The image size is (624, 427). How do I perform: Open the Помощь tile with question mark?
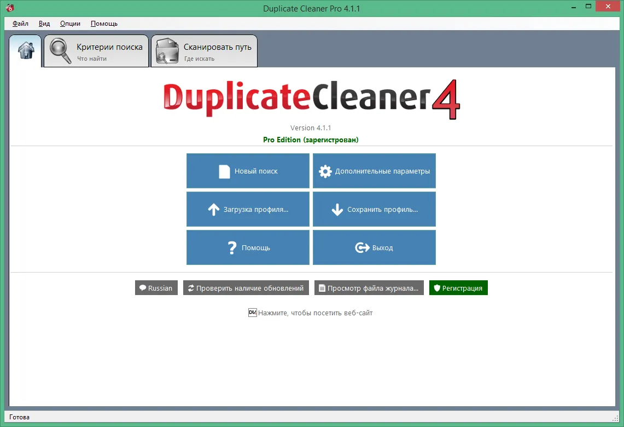(x=248, y=247)
